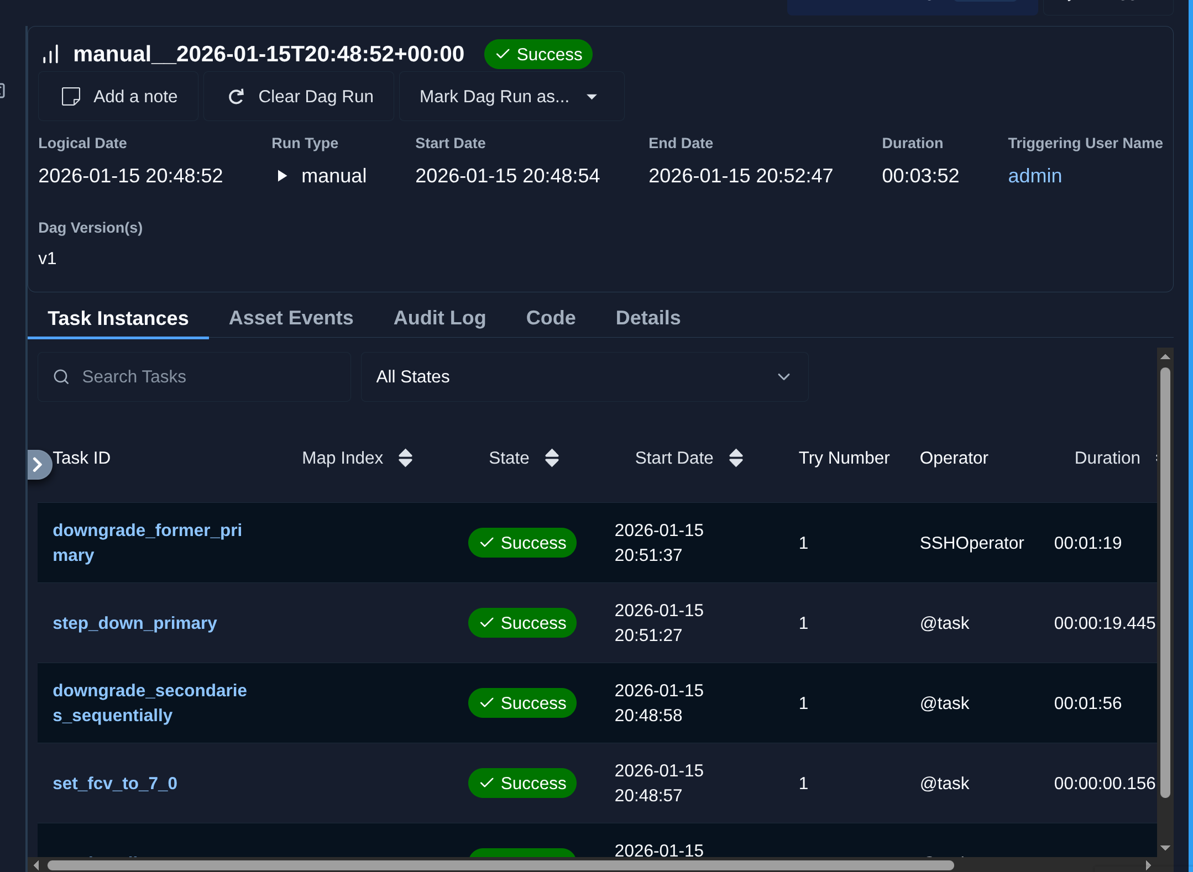This screenshot has width=1193, height=872.
Task: Open the Audit Log tab
Action: tap(439, 318)
